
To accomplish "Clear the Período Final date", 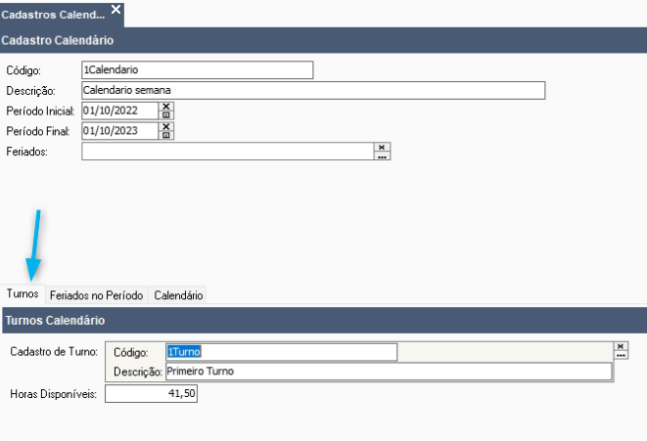I will [x=166, y=126].
